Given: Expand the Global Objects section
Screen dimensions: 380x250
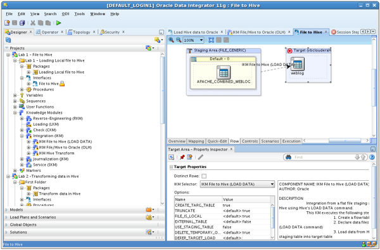Looking at the screenshot, I should (6, 225).
